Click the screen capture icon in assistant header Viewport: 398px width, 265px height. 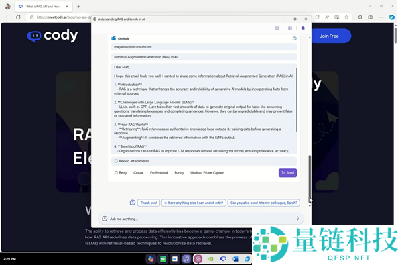(x=290, y=28)
